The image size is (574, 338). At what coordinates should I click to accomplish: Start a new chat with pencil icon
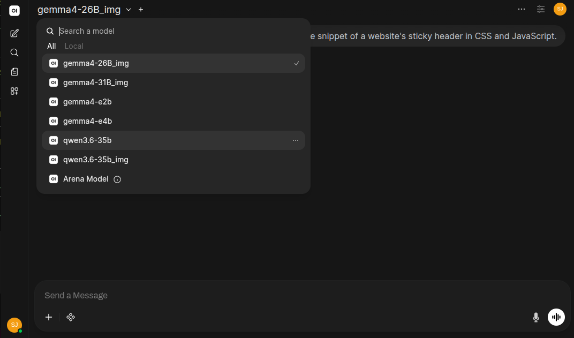coord(14,33)
